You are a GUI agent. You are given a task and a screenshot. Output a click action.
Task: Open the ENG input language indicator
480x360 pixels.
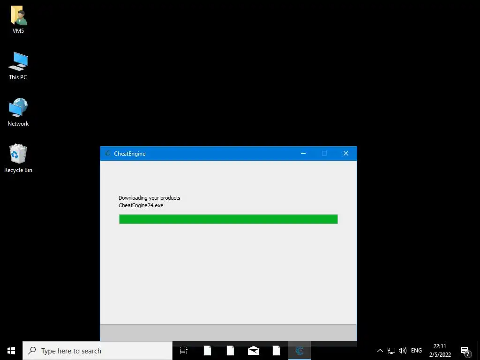(x=416, y=351)
